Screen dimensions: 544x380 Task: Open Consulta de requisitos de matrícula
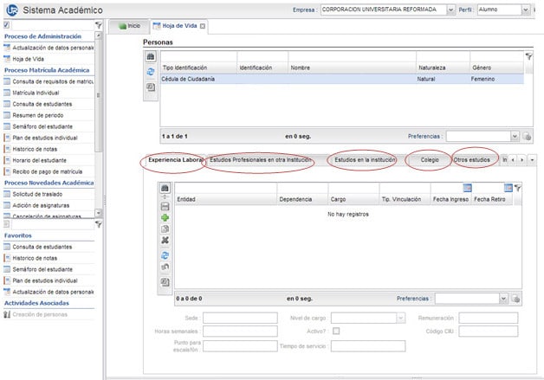(49, 81)
